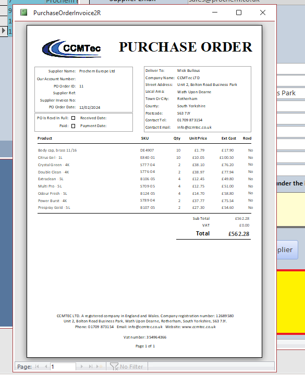The width and height of the screenshot is (305, 375).
Task: Tick the PO Is Rcvd In Full checkbox
Action: [x=74, y=118]
